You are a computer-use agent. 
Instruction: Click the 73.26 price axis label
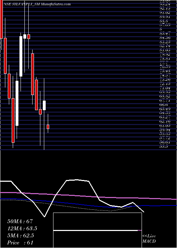[165, 80]
